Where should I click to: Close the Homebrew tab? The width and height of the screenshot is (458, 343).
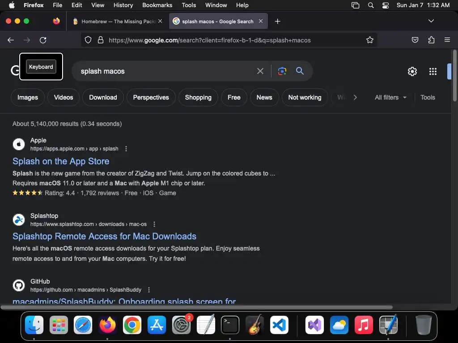160,21
